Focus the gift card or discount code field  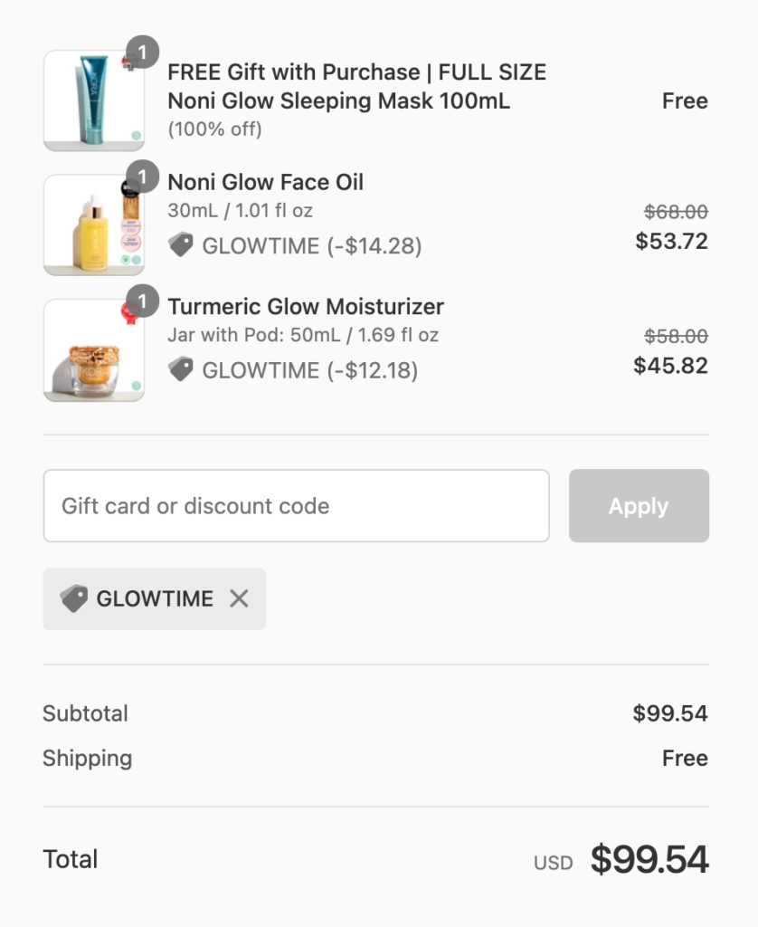click(x=296, y=506)
